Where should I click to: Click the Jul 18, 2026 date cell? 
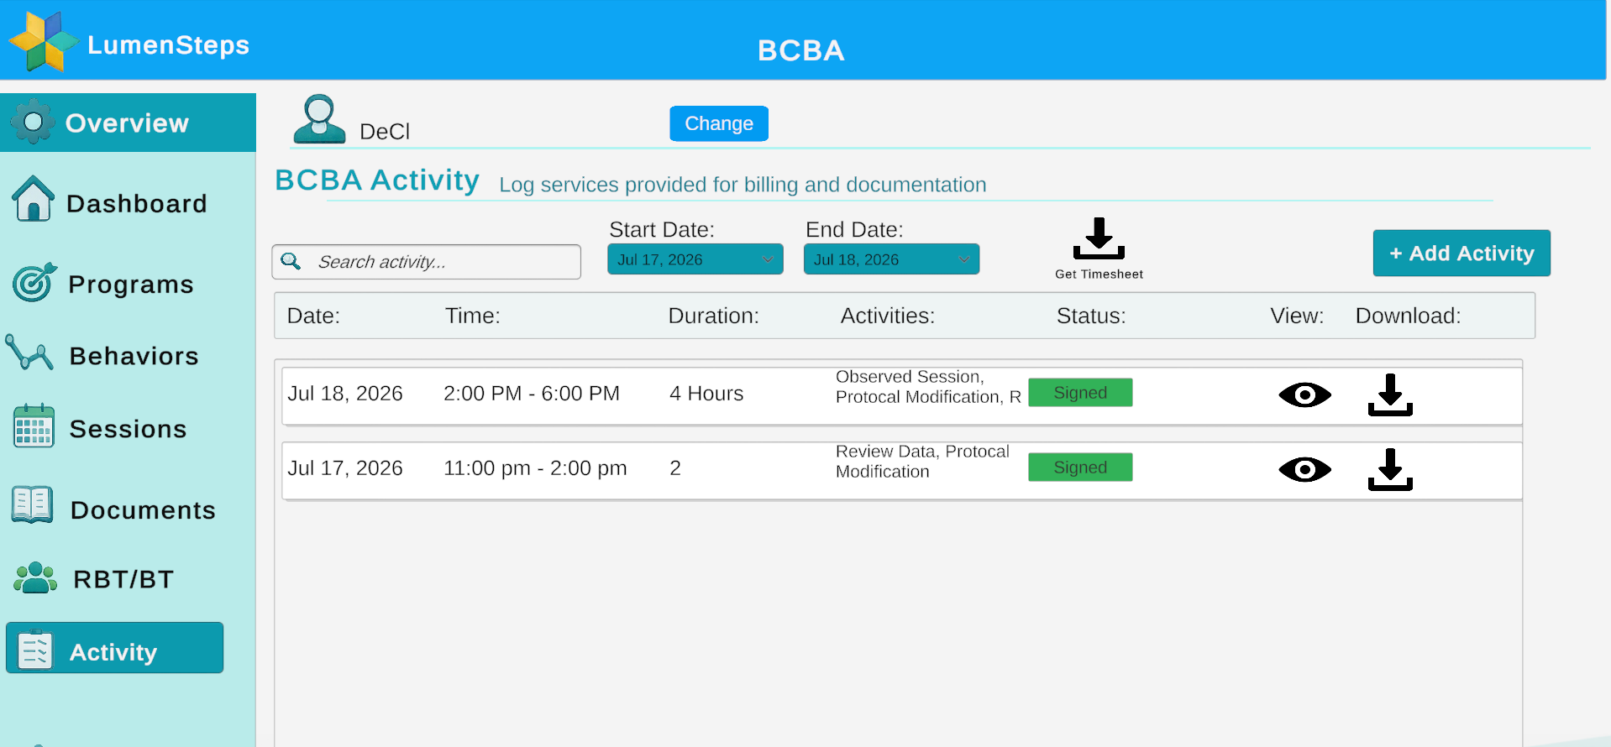345,394
